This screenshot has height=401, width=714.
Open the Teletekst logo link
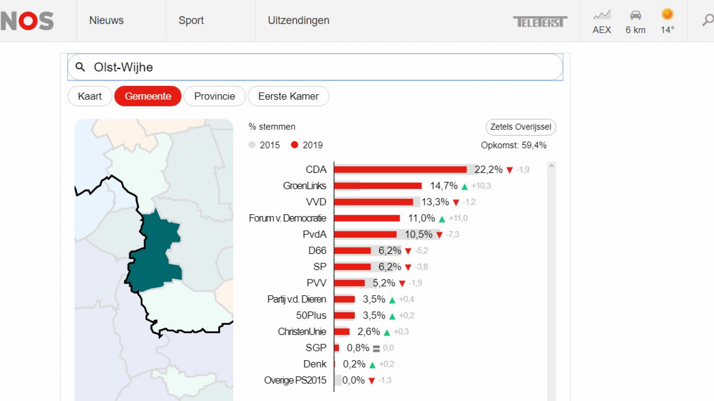pyautogui.click(x=540, y=22)
